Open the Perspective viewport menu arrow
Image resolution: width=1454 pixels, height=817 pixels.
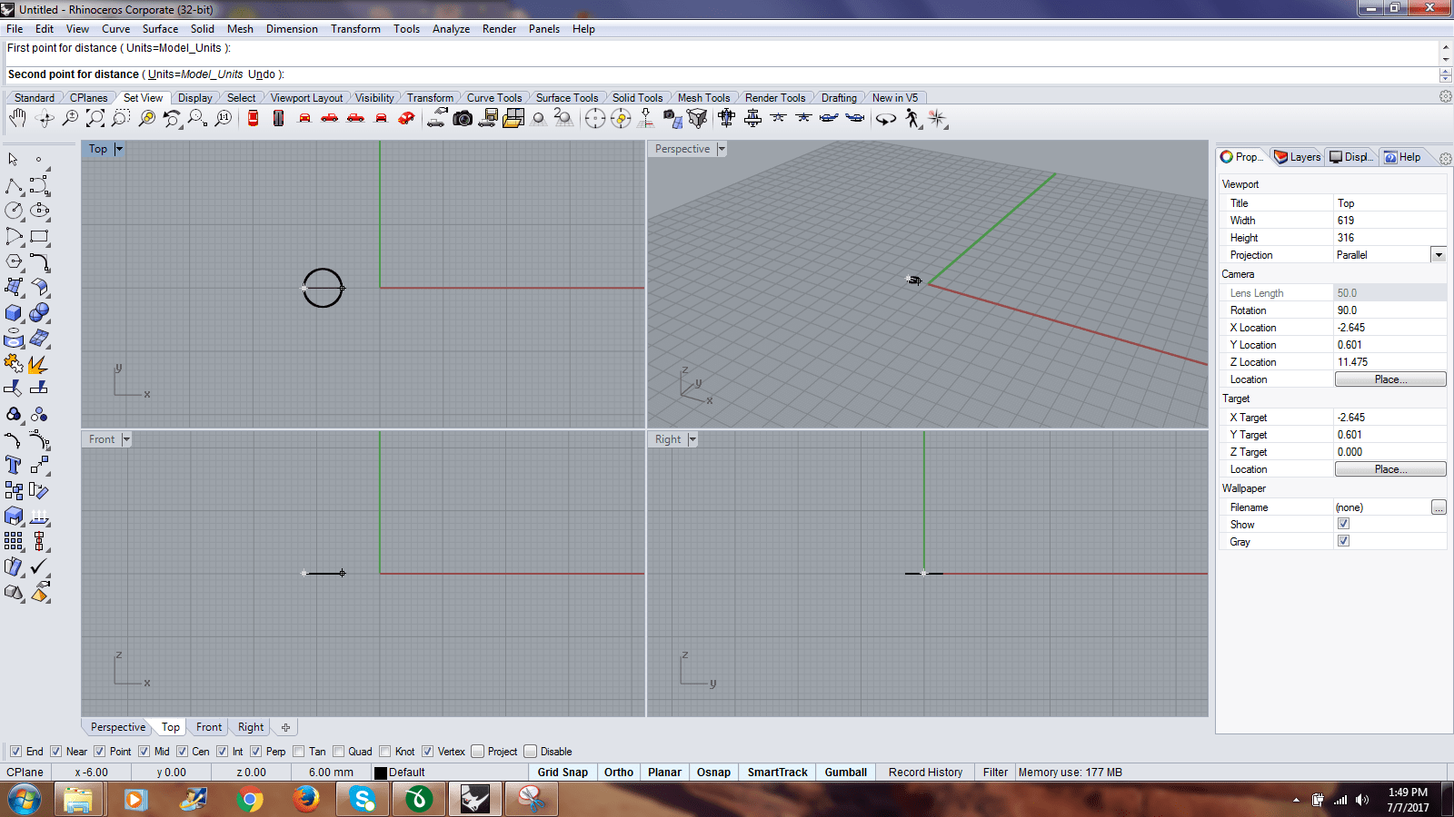(x=722, y=149)
